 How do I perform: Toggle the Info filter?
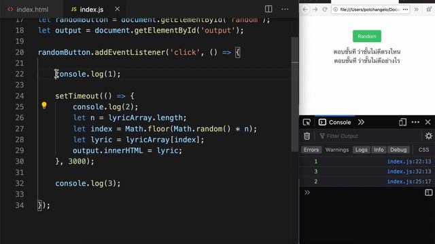click(379, 150)
